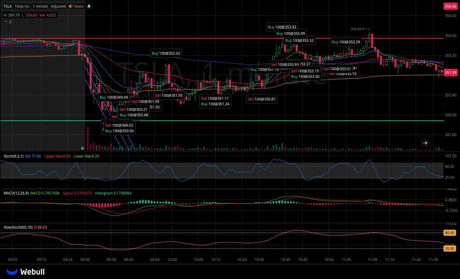Click the Sell 100@349.02 order marker
The image size is (460, 279).
(x=119, y=125)
